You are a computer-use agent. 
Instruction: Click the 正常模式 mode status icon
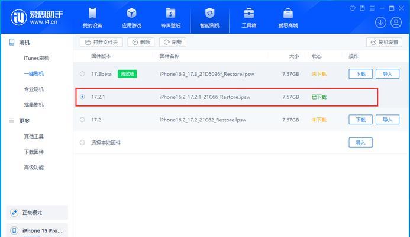(x=14, y=213)
